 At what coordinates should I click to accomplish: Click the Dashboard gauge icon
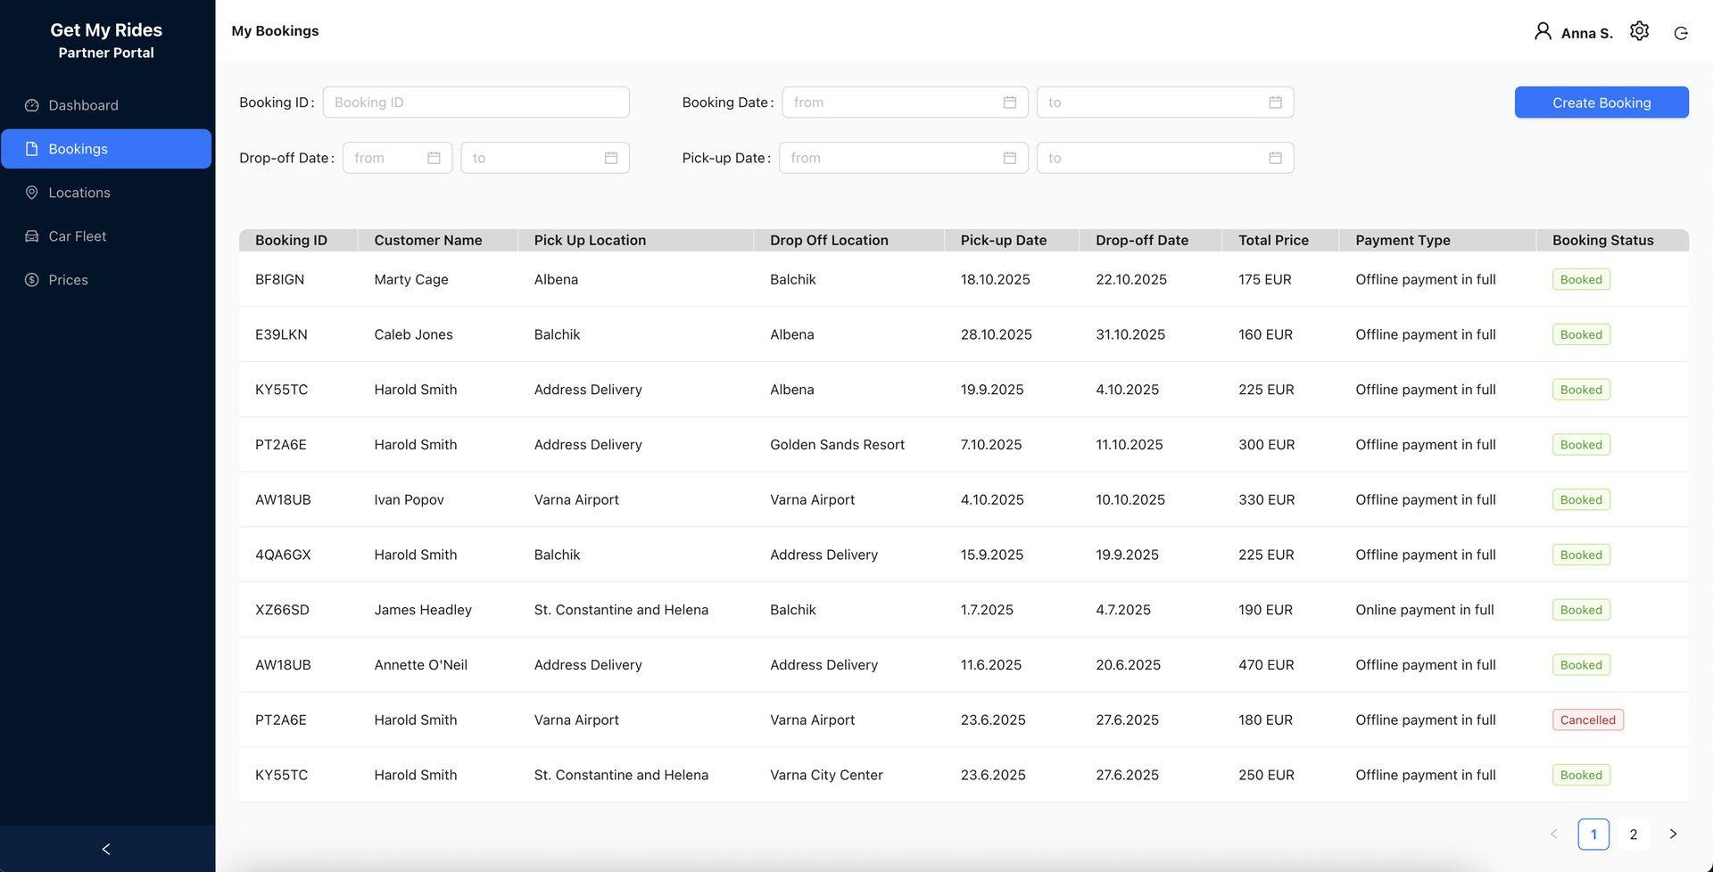coord(32,105)
